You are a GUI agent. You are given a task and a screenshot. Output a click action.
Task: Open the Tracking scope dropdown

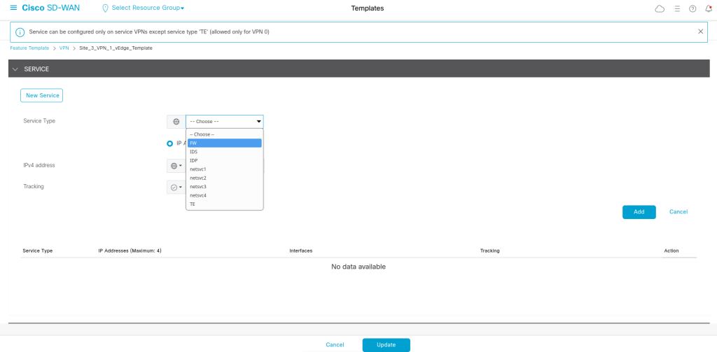(x=175, y=187)
